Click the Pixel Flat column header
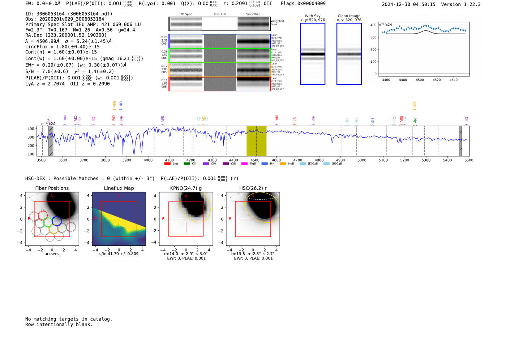Image resolution: width=506 pixels, height=344 pixels. [220, 14]
